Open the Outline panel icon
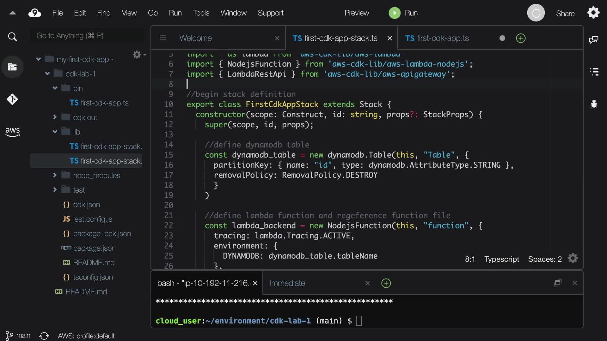Screen dimensions: 607x341 594,72
